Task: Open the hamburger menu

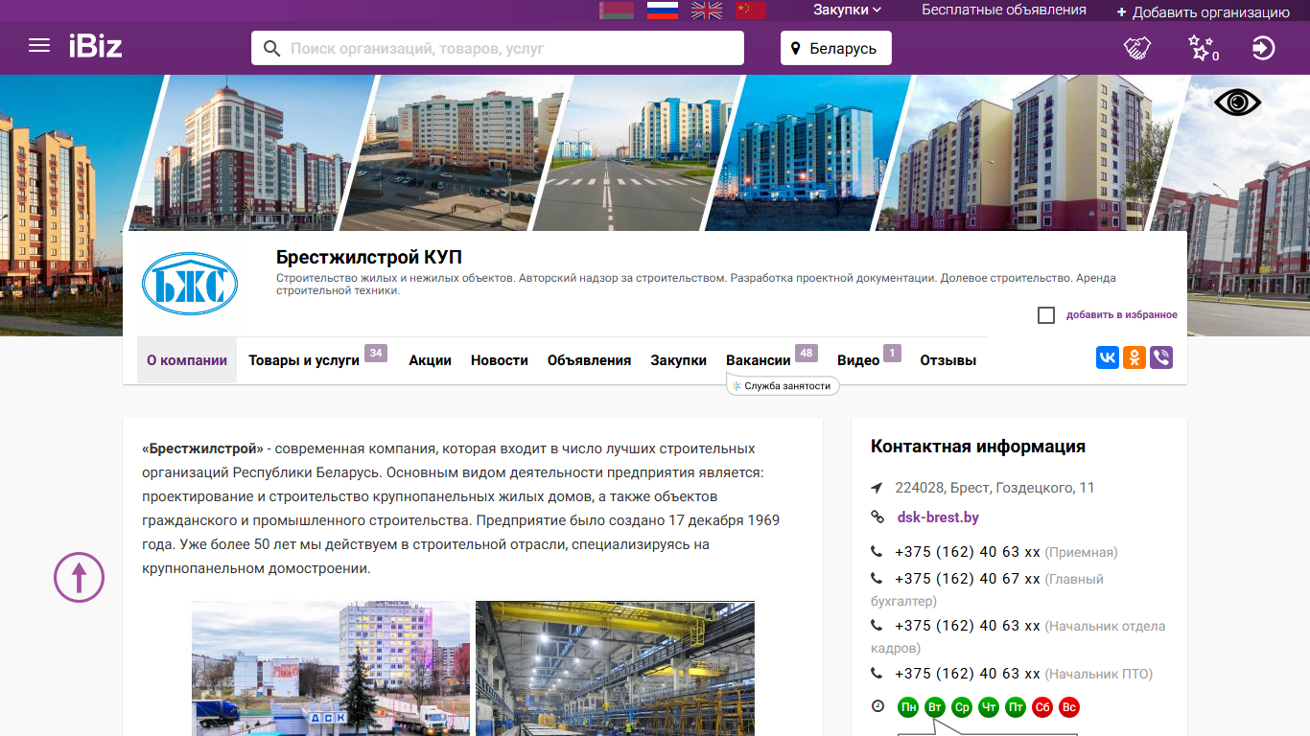Action: (39, 46)
